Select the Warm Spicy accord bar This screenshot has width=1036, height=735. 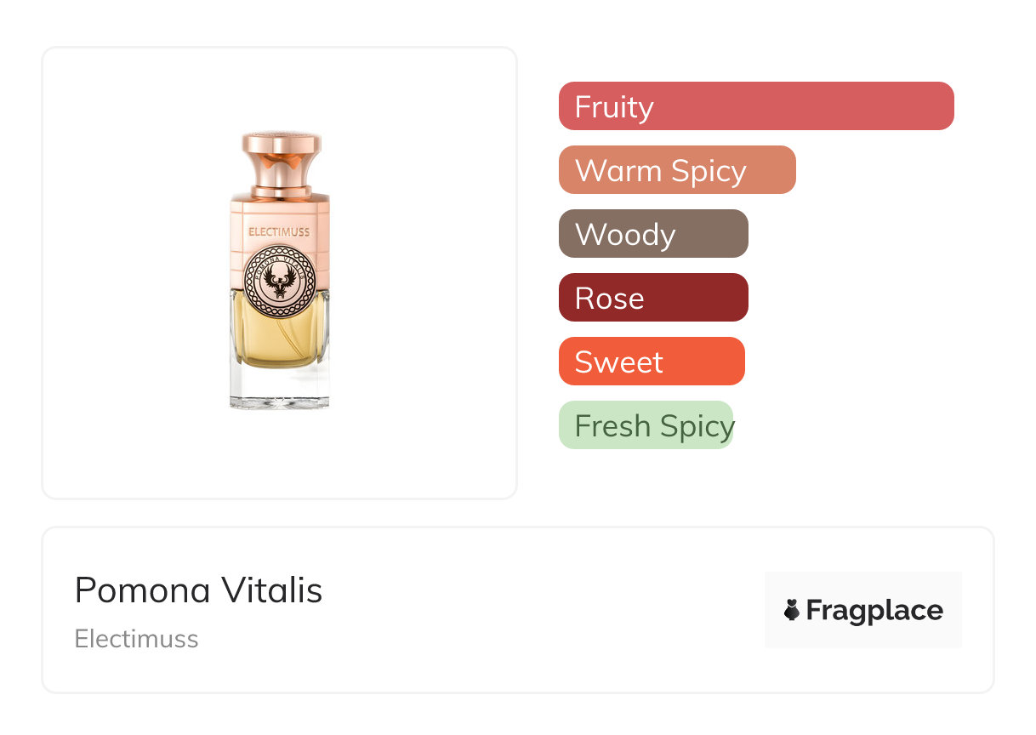pyautogui.click(x=677, y=170)
